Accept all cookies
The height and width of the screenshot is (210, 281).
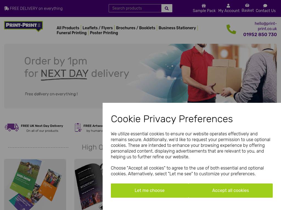point(230,191)
